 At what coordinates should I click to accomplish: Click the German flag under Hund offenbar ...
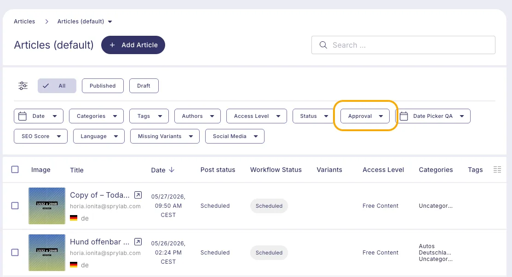tap(74, 265)
